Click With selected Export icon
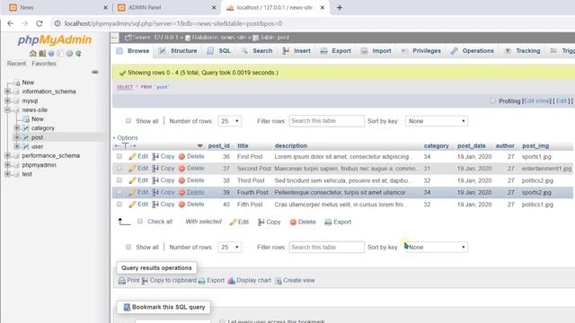Image resolution: width=575 pixels, height=323 pixels. [x=328, y=222]
